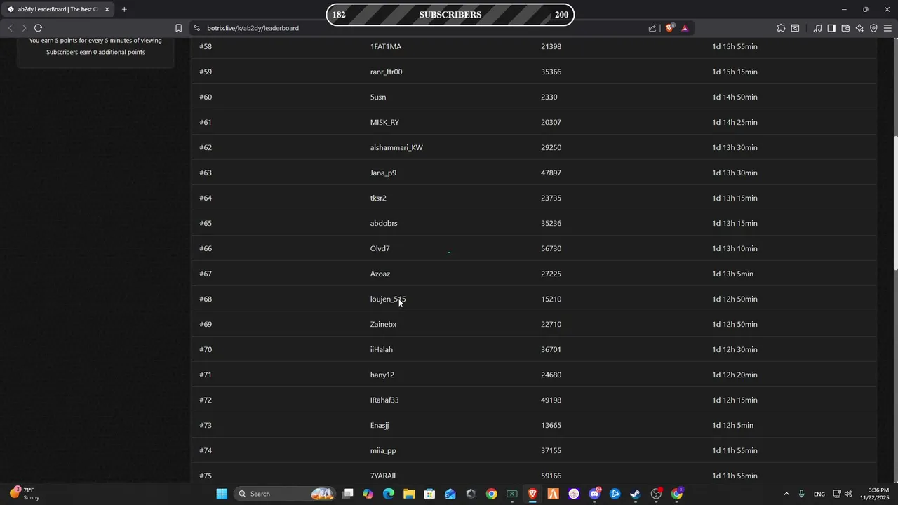Click points value 49198
This screenshot has width=898, height=505.
pyautogui.click(x=551, y=400)
